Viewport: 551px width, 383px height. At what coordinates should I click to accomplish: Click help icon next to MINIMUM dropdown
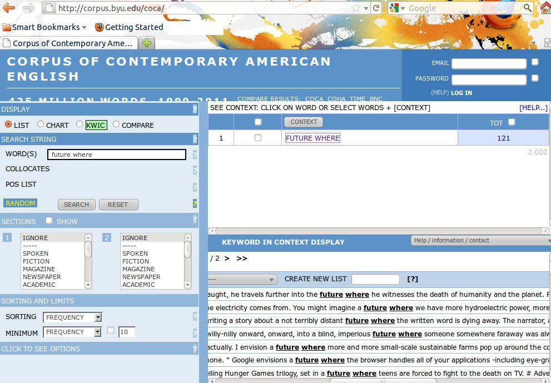(x=195, y=333)
